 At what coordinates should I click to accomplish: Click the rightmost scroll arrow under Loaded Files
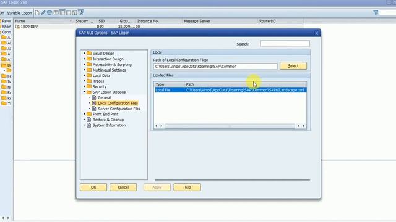tap(304, 126)
